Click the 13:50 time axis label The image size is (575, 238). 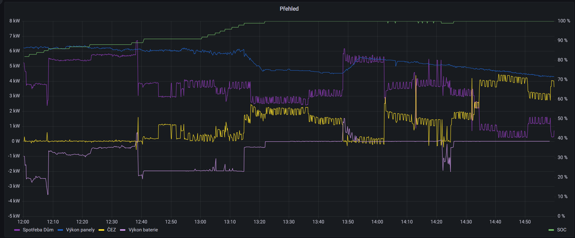(348, 222)
